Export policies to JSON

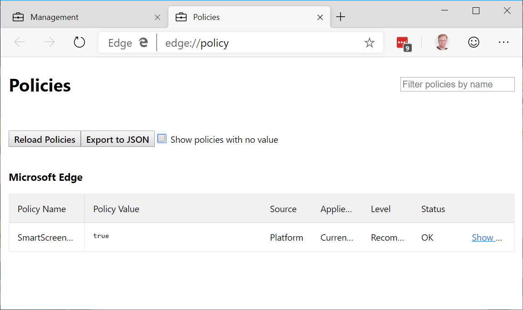tap(118, 139)
